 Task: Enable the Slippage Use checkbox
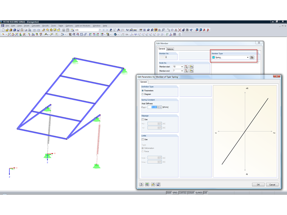143,120
